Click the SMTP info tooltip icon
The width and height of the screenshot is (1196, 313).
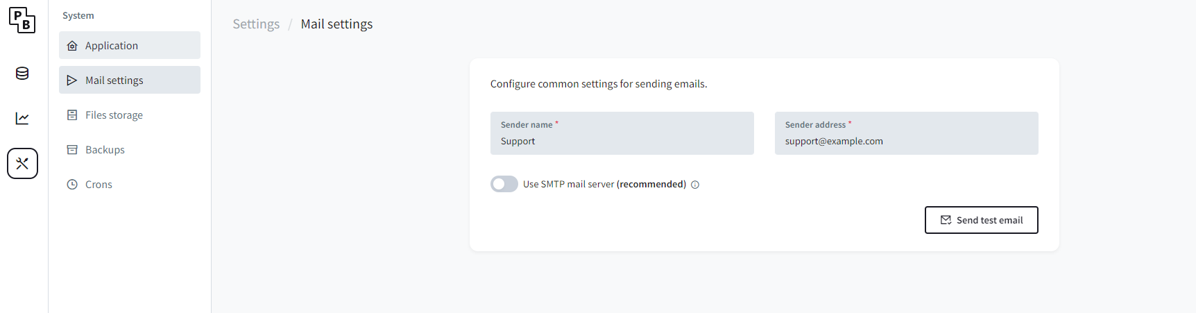pos(695,185)
